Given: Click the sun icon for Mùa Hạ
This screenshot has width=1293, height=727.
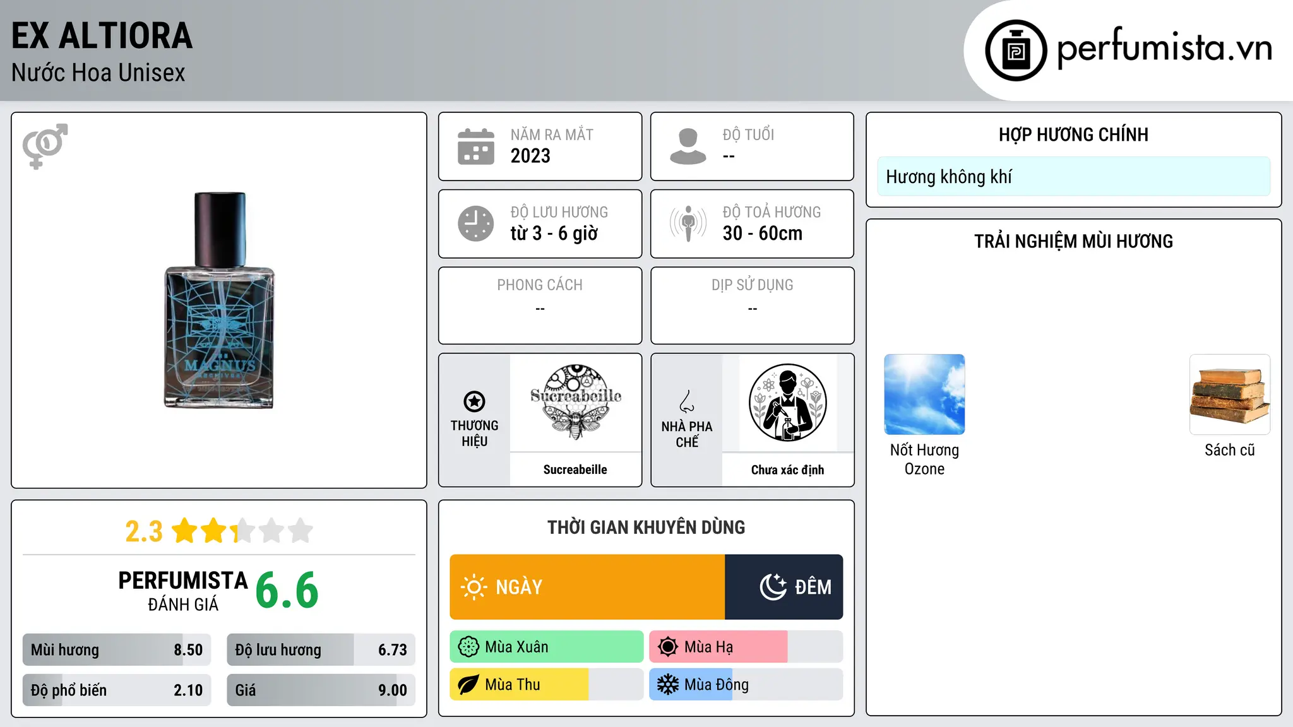Looking at the screenshot, I should pyautogui.click(x=668, y=647).
